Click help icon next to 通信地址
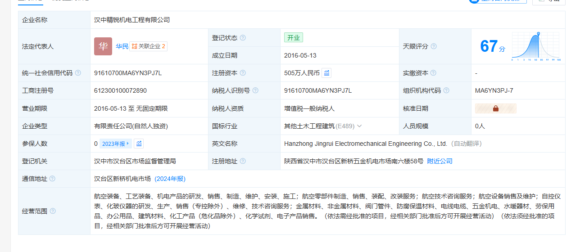This screenshot has height=252, width=571. 53,179
